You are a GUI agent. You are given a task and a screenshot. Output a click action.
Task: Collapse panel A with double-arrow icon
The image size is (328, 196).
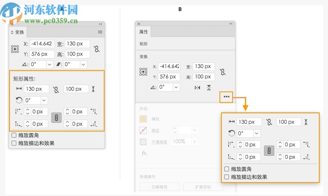pyautogui.click(x=101, y=24)
